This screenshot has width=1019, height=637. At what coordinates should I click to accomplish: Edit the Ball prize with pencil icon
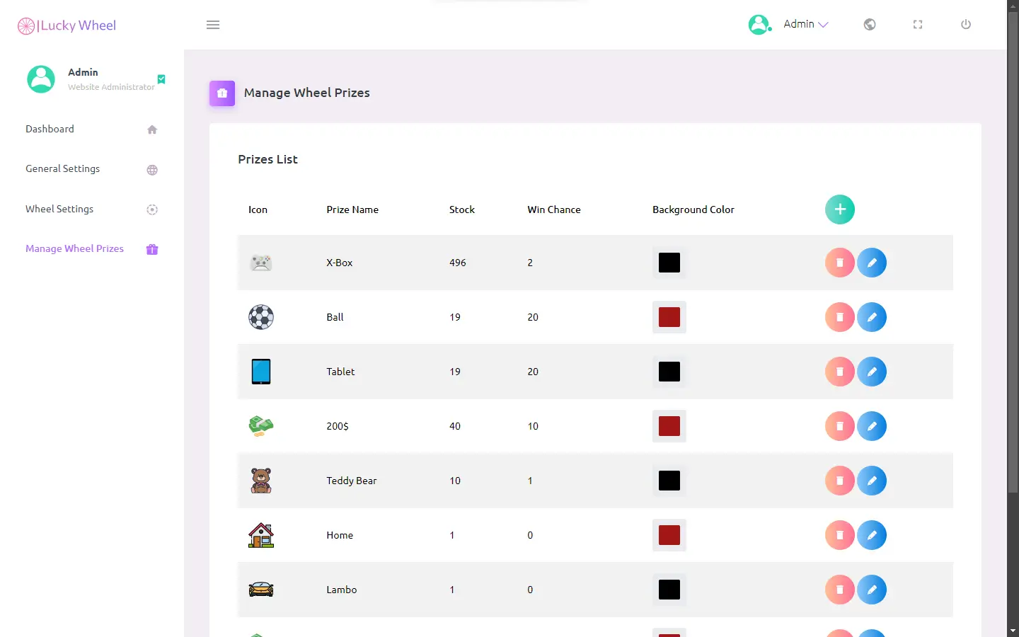click(x=872, y=317)
